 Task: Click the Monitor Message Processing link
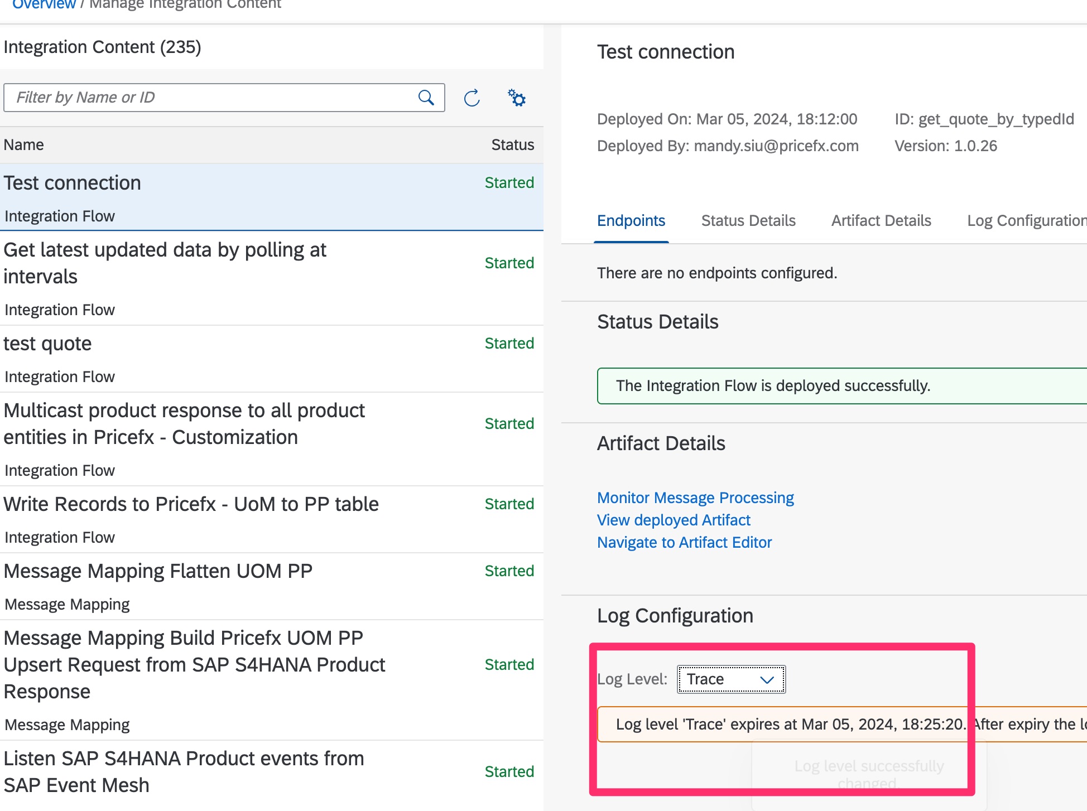(695, 498)
